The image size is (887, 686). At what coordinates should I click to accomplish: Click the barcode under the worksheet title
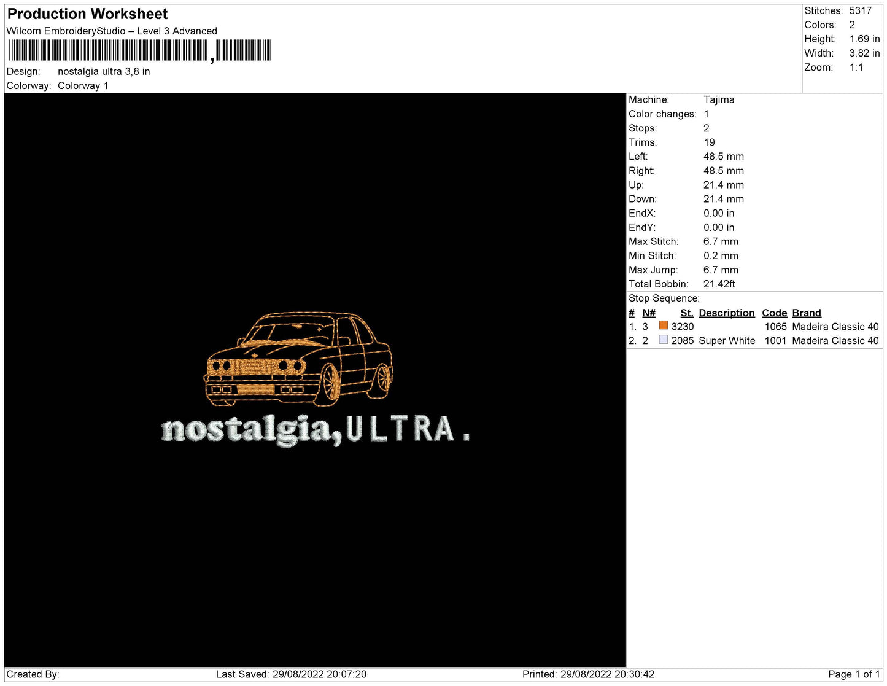[139, 50]
